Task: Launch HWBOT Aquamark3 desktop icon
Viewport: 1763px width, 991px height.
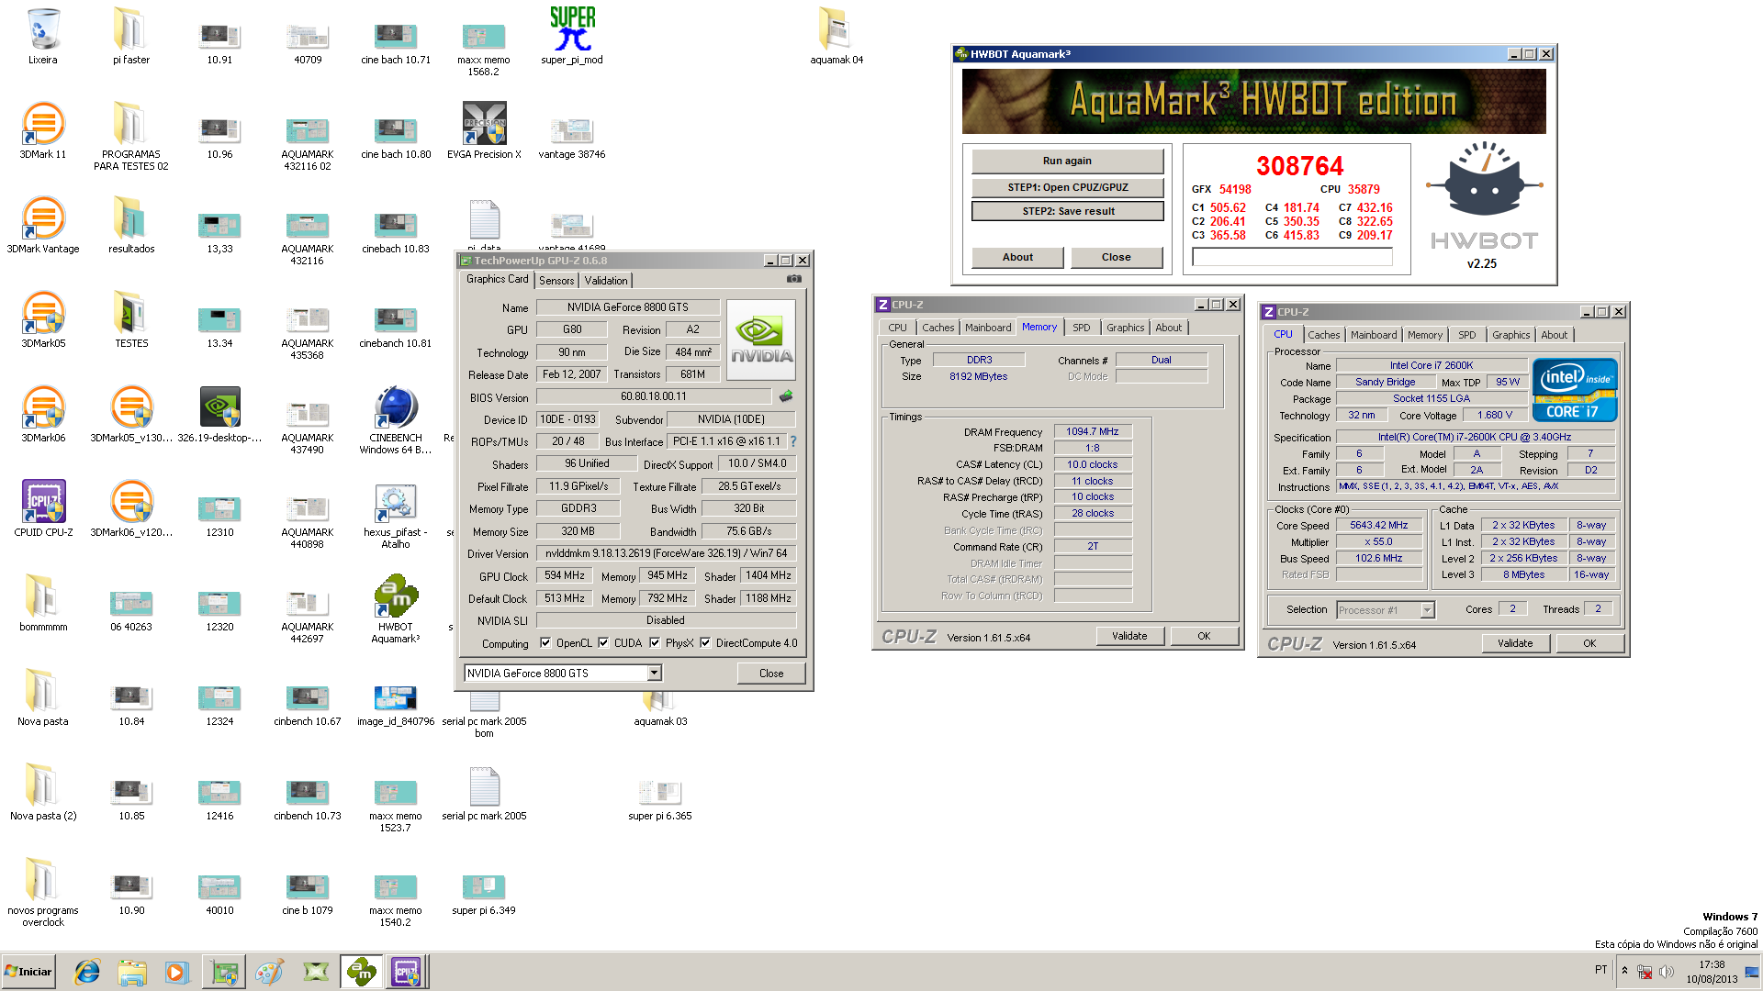Action: (x=396, y=596)
